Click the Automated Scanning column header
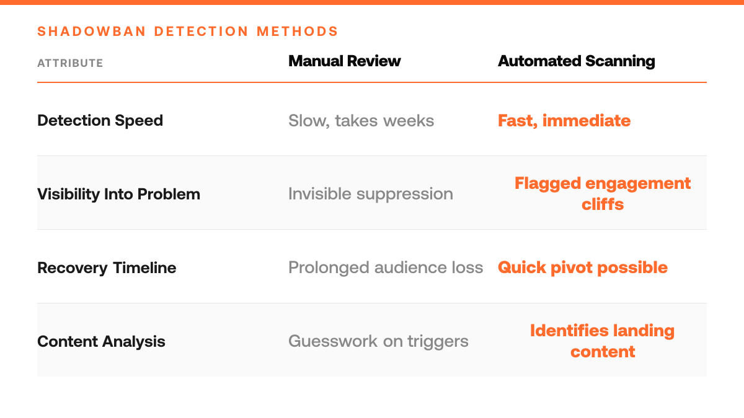This screenshot has height=418, width=744. click(x=577, y=61)
